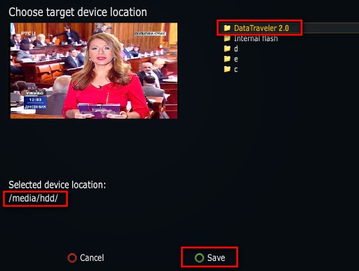Open the c drive entry
This screenshot has height=271, width=359.
pos(236,69)
